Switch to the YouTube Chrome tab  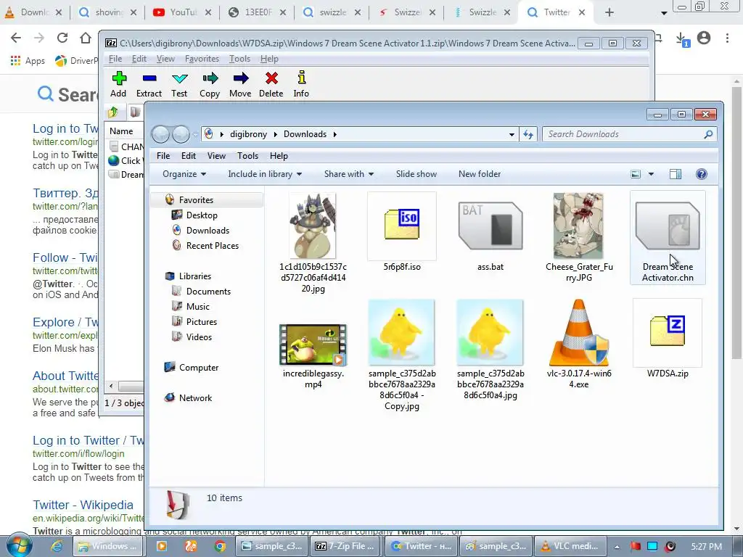click(183, 12)
